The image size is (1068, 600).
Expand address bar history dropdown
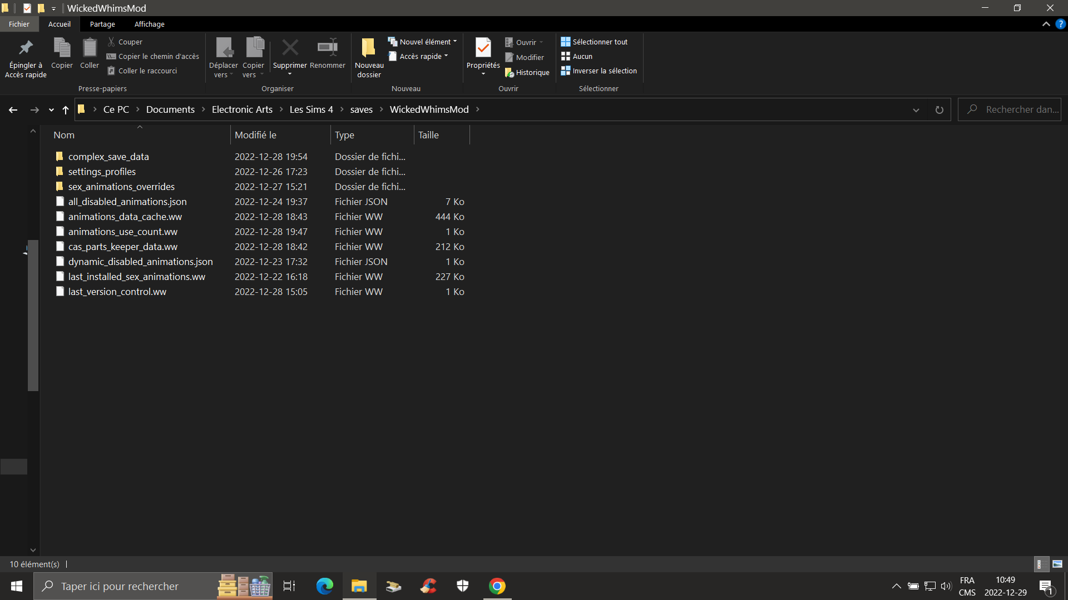(916, 110)
